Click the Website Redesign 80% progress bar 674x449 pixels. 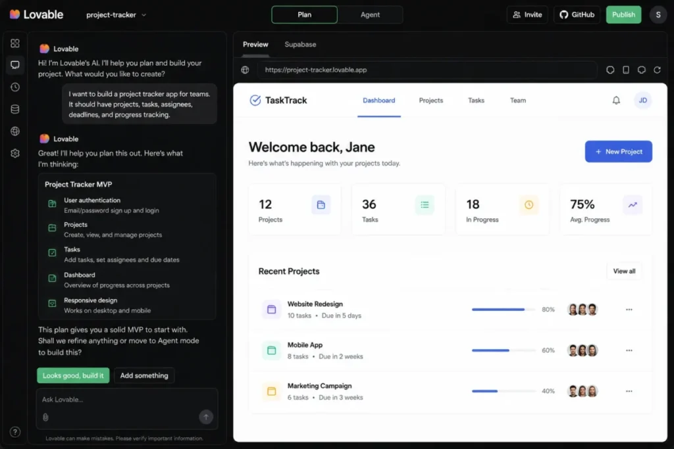pyautogui.click(x=504, y=310)
